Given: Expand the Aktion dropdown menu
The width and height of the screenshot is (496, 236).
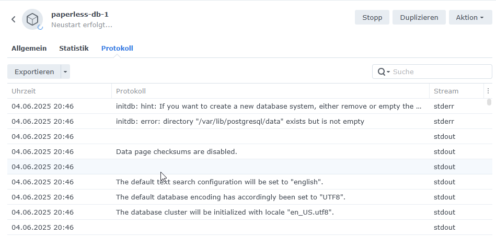Looking at the screenshot, I should click(x=470, y=17).
